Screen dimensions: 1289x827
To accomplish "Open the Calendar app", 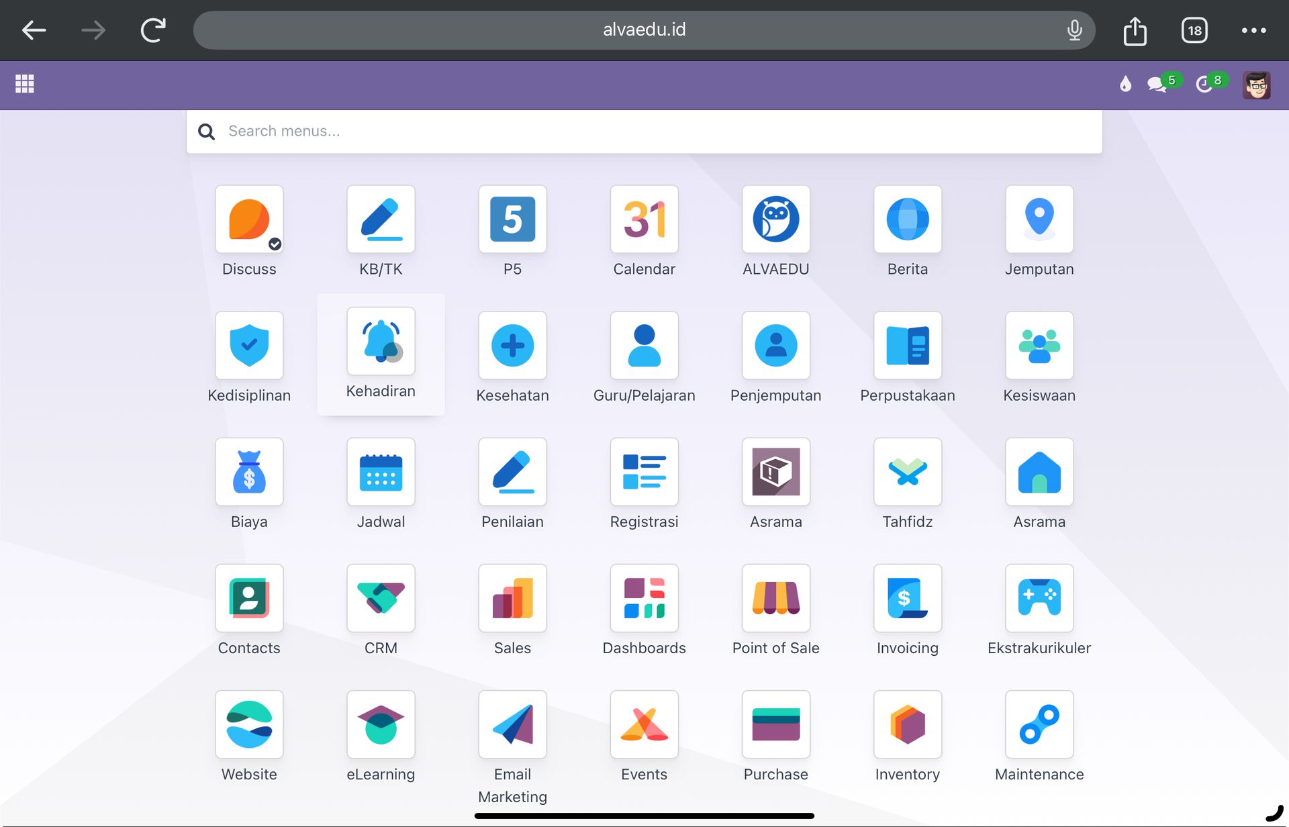I will pyautogui.click(x=644, y=220).
